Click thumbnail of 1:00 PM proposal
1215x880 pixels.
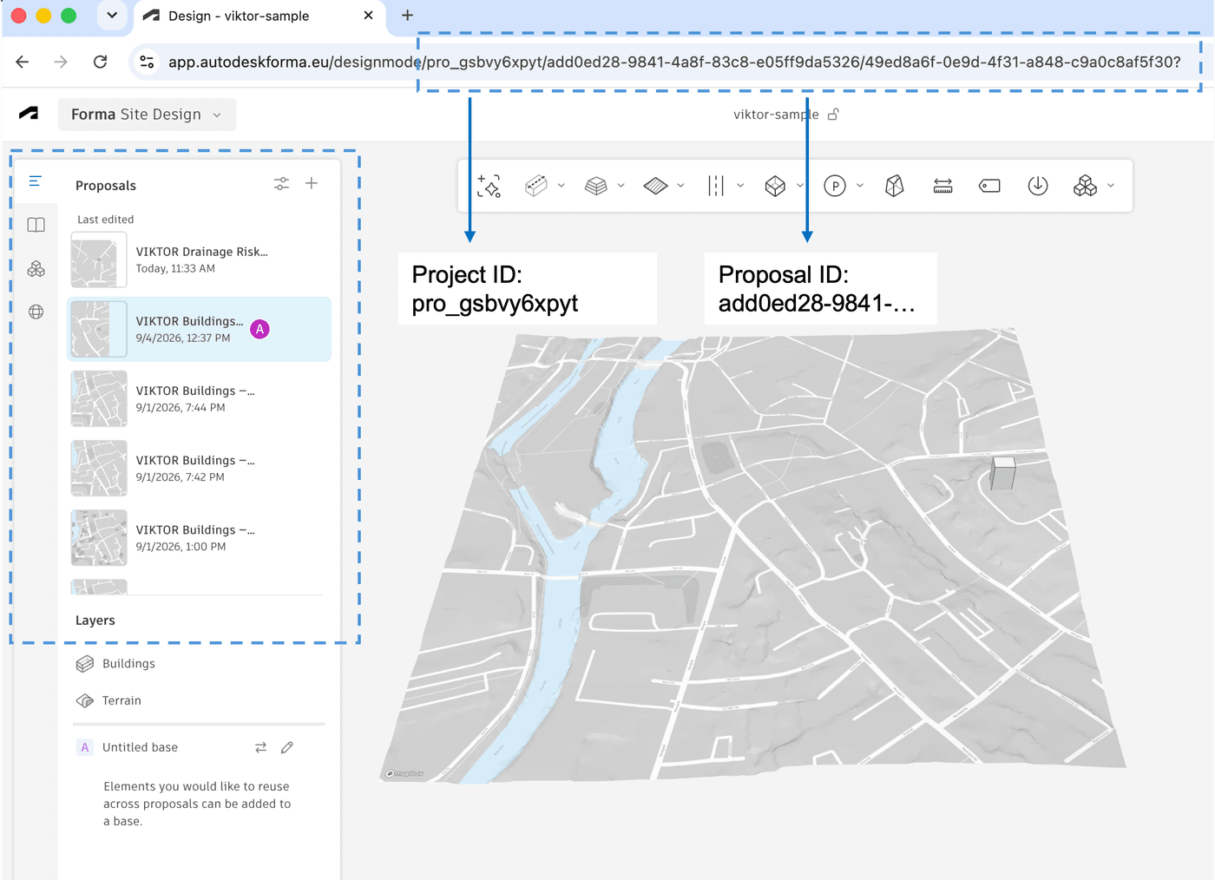(x=99, y=537)
